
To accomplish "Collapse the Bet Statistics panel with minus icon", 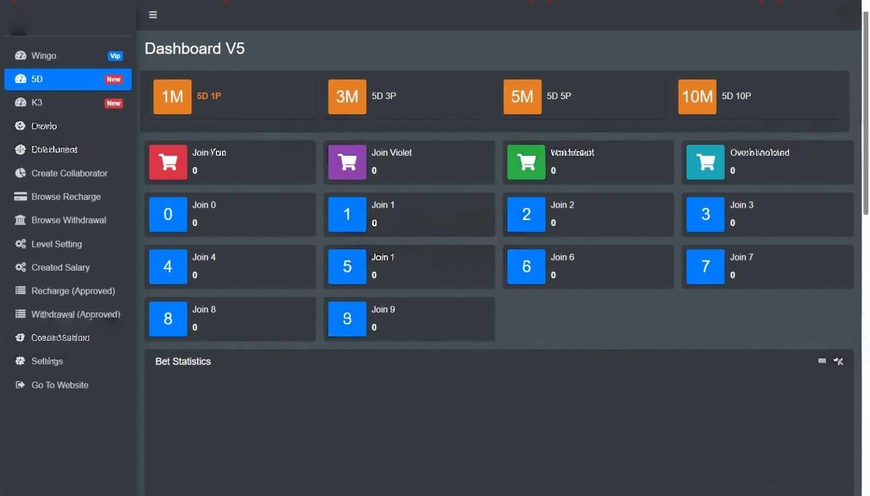I will [x=822, y=361].
